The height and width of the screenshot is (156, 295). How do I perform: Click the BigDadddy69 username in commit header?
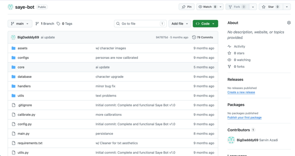28,37
